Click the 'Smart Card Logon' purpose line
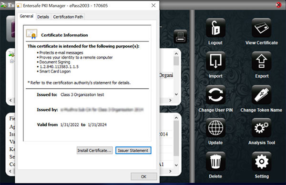 click(x=55, y=72)
